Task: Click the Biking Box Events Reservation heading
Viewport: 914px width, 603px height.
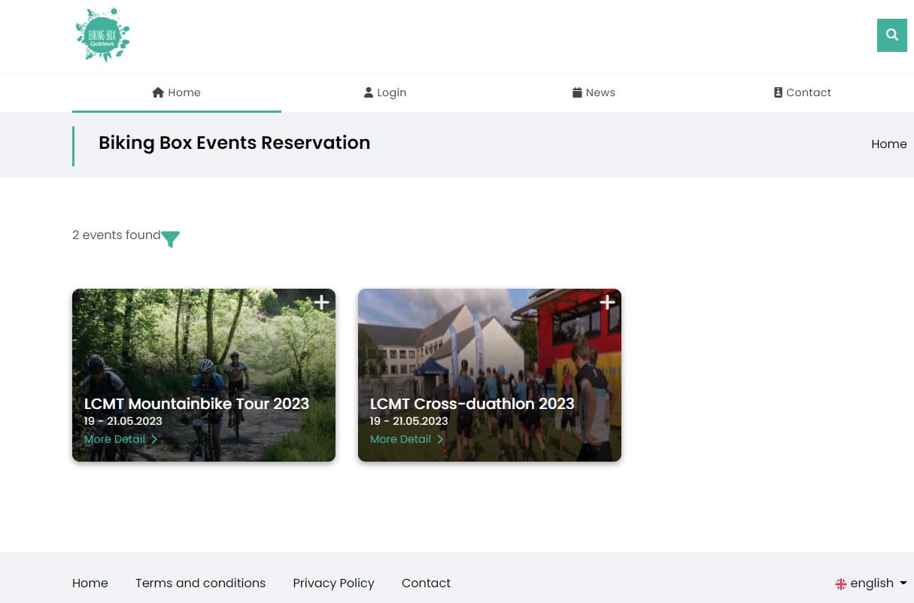Action: pyautogui.click(x=234, y=143)
